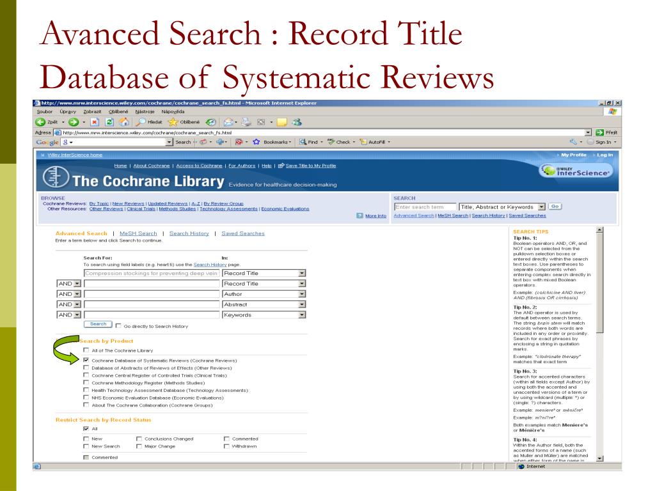
Task: Open the About Cochrane link
Action: (x=152, y=166)
